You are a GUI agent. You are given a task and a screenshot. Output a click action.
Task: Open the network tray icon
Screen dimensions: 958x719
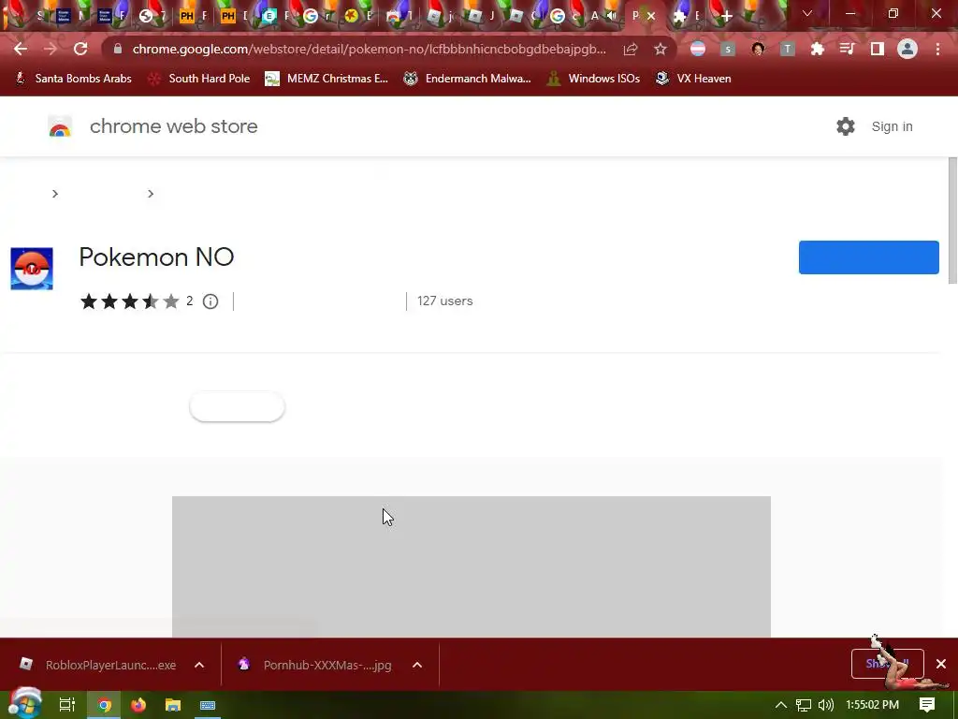(x=804, y=705)
